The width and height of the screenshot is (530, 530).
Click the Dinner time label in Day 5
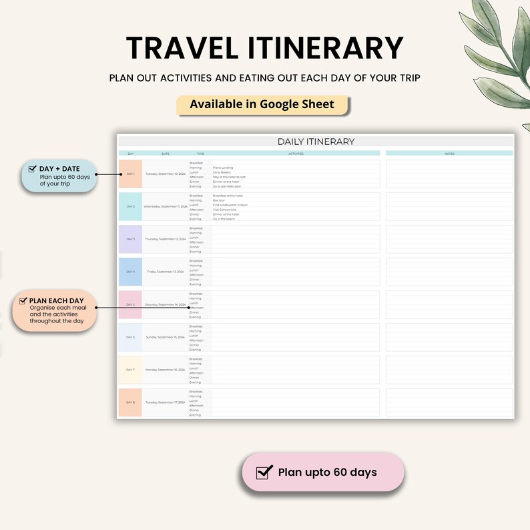click(194, 312)
